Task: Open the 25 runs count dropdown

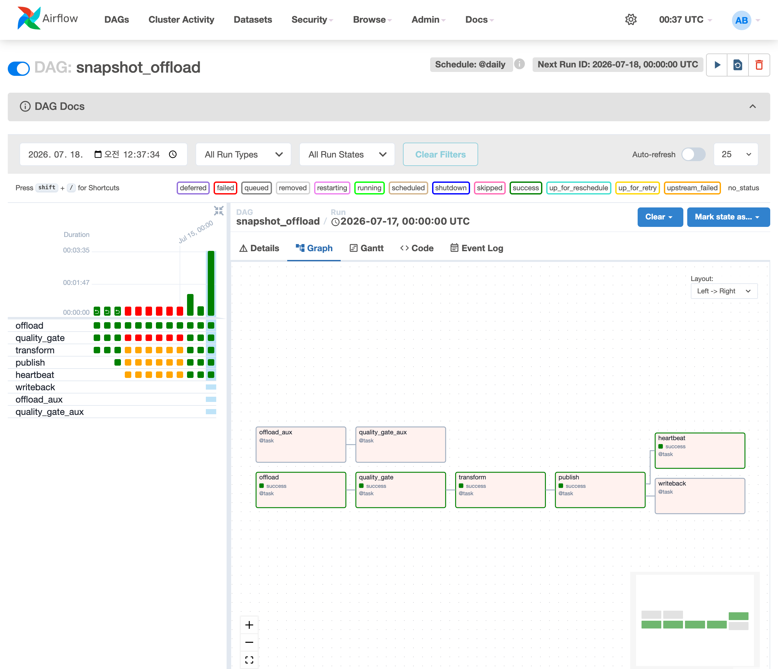Action: [736, 154]
